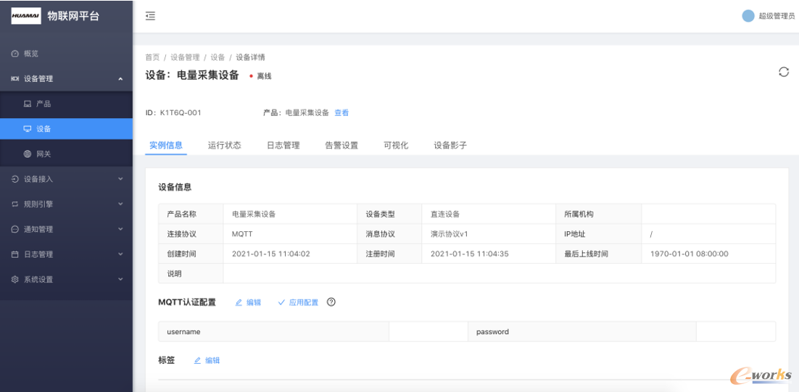Click the 直连设备 device type value

pos(445,214)
